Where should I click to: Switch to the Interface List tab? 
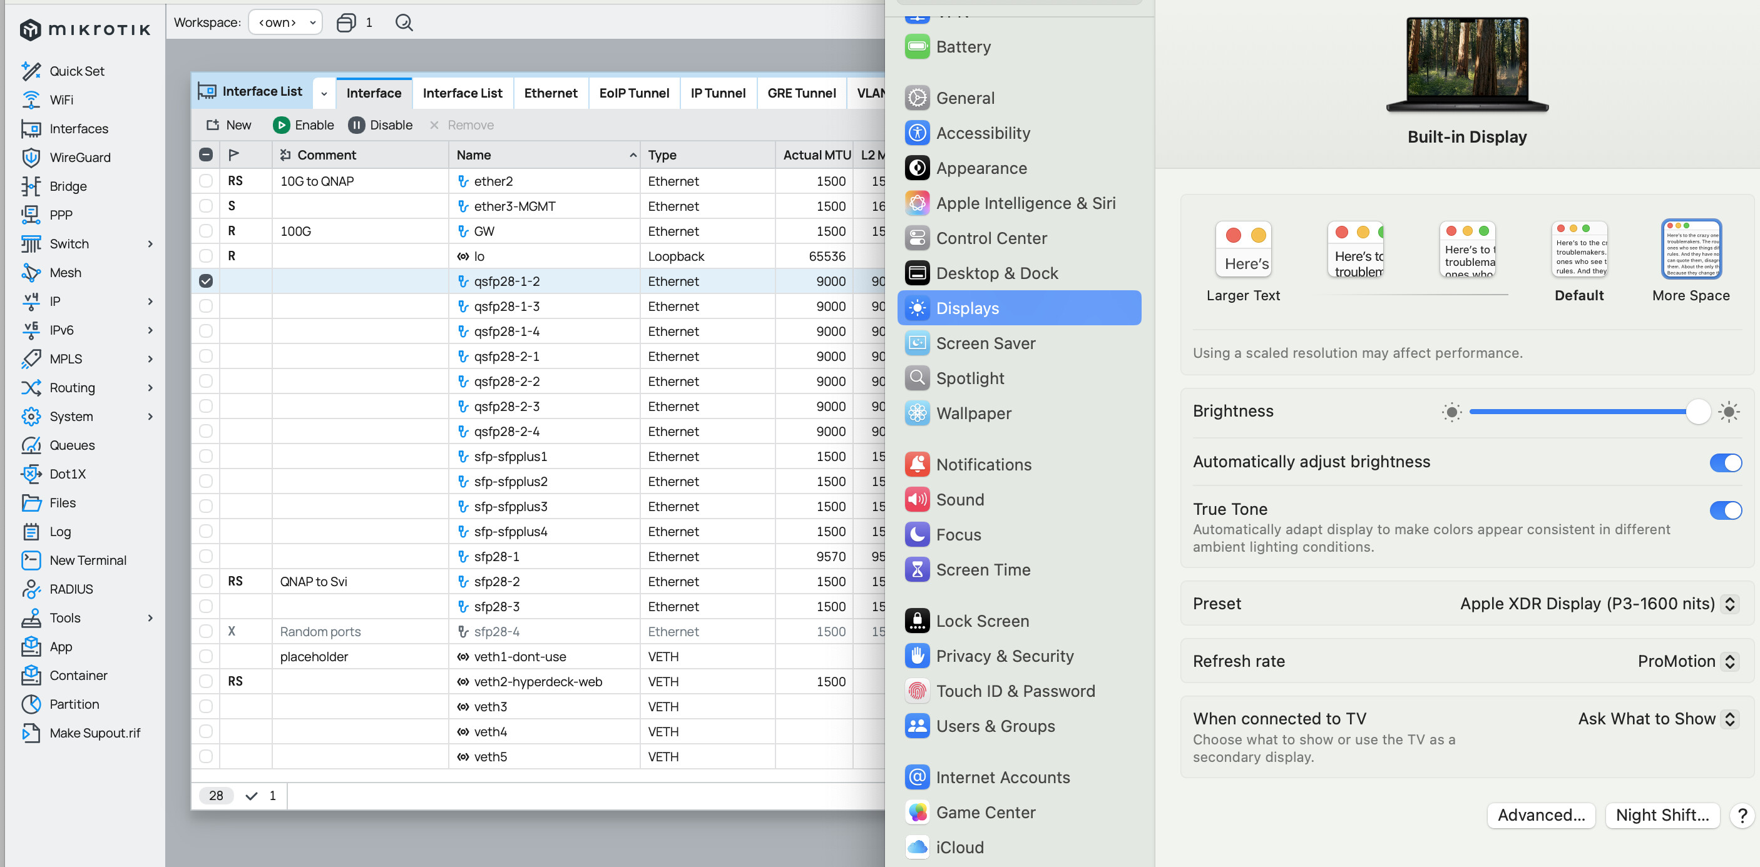pyautogui.click(x=462, y=93)
